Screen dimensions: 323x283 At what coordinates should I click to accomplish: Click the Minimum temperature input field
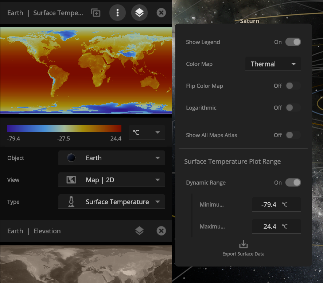276,204
